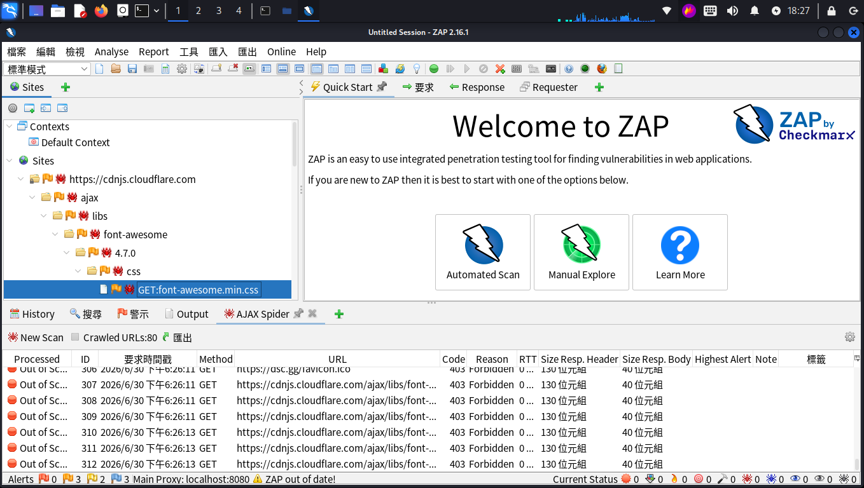Launch Firefox from the system taskbar
The image size is (864, 488).
pyautogui.click(x=101, y=11)
